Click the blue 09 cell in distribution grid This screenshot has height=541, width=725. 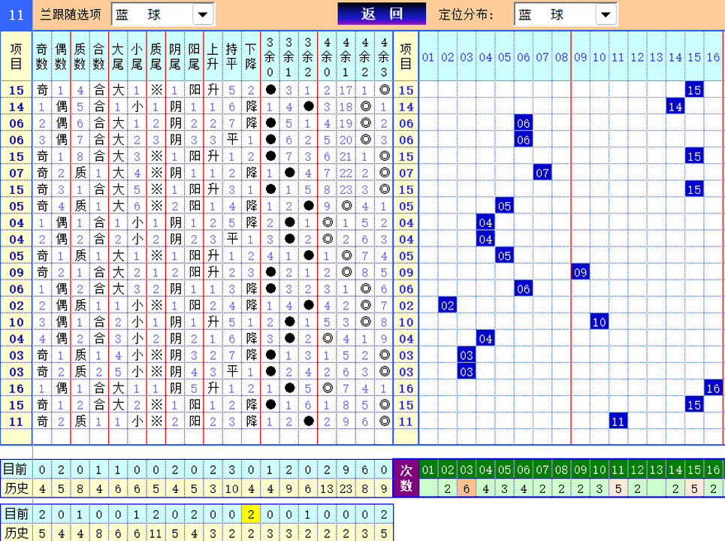coord(580,272)
